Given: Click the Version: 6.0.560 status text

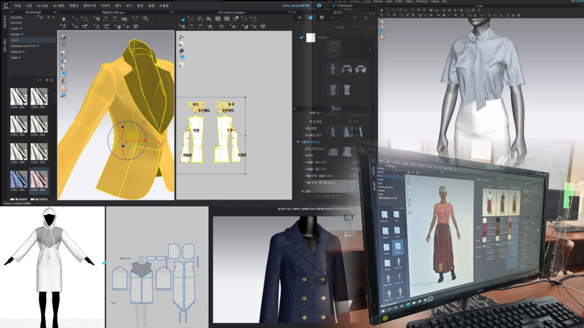Looking at the screenshot, I should (x=16, y=204).
